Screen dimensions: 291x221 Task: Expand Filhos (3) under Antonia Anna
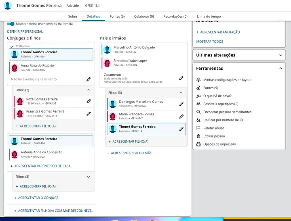tap(89, 177)
